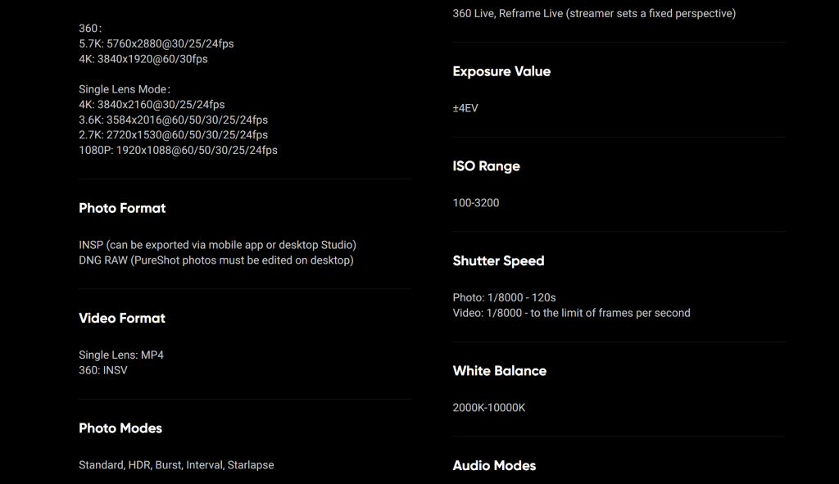Click the 2000K-10000K white balance value
Image resolution: width=839 pixels, height=484 pixels.
click(x=489, y=408)
